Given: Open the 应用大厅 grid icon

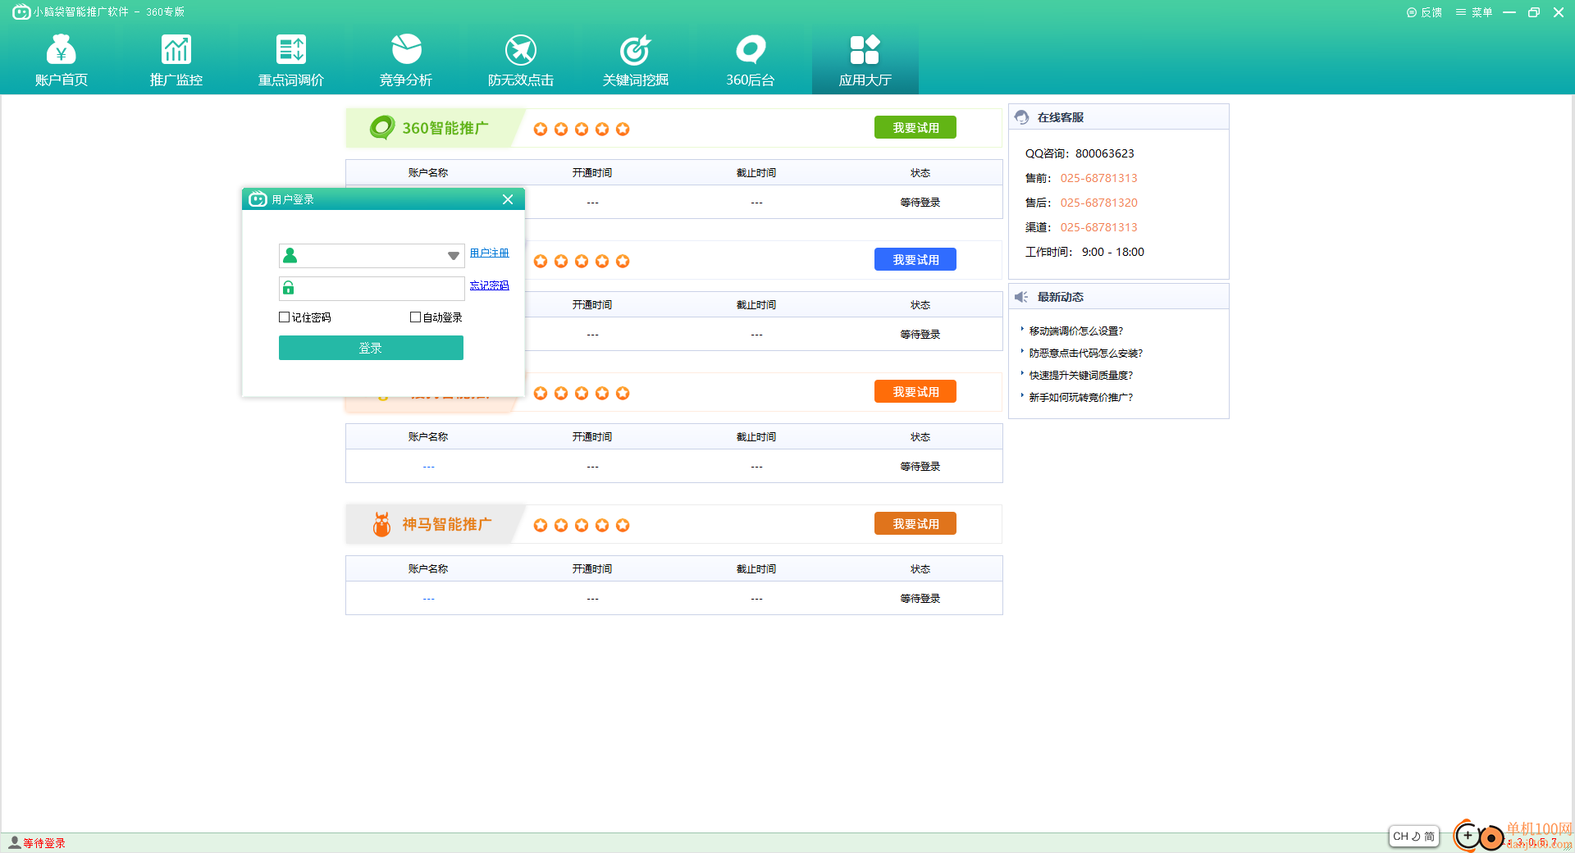Looking at the screenshot, I should pos(865,49).
